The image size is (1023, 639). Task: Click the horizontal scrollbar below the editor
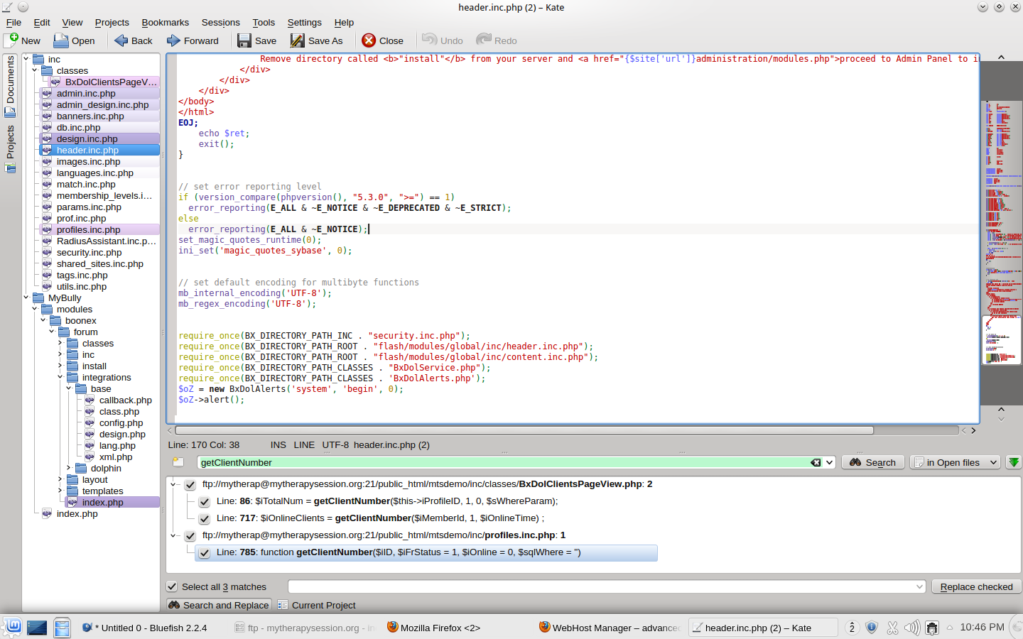[524, 430]
